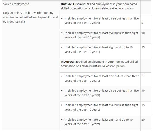Click the 15 points value for in Australia
Screen dimensions: 153x131
(x=143, y=105)
